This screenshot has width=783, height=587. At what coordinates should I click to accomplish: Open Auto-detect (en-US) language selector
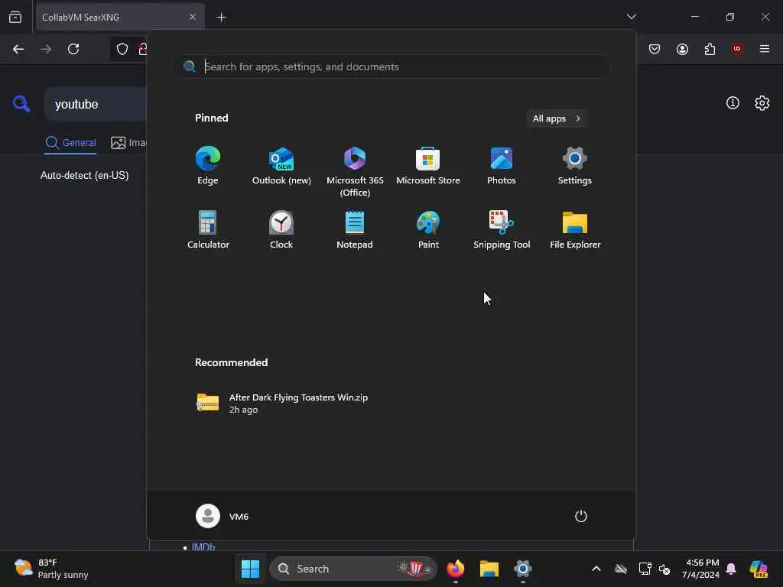point(84,175)
